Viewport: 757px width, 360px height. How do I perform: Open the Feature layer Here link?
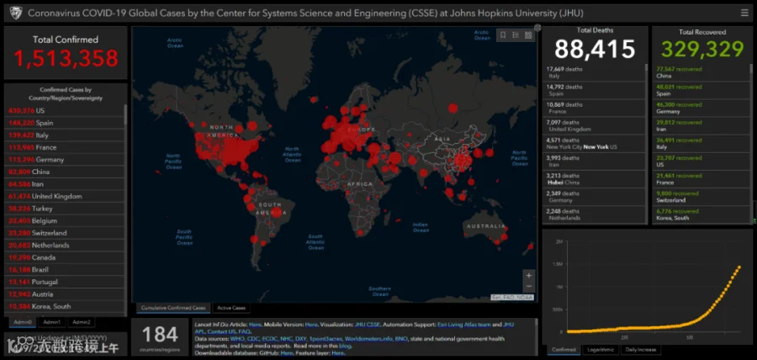coord(338,353)
